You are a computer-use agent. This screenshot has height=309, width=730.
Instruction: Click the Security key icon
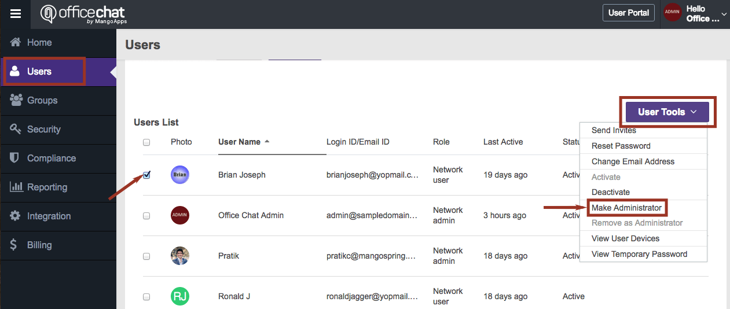pos(16,129)
